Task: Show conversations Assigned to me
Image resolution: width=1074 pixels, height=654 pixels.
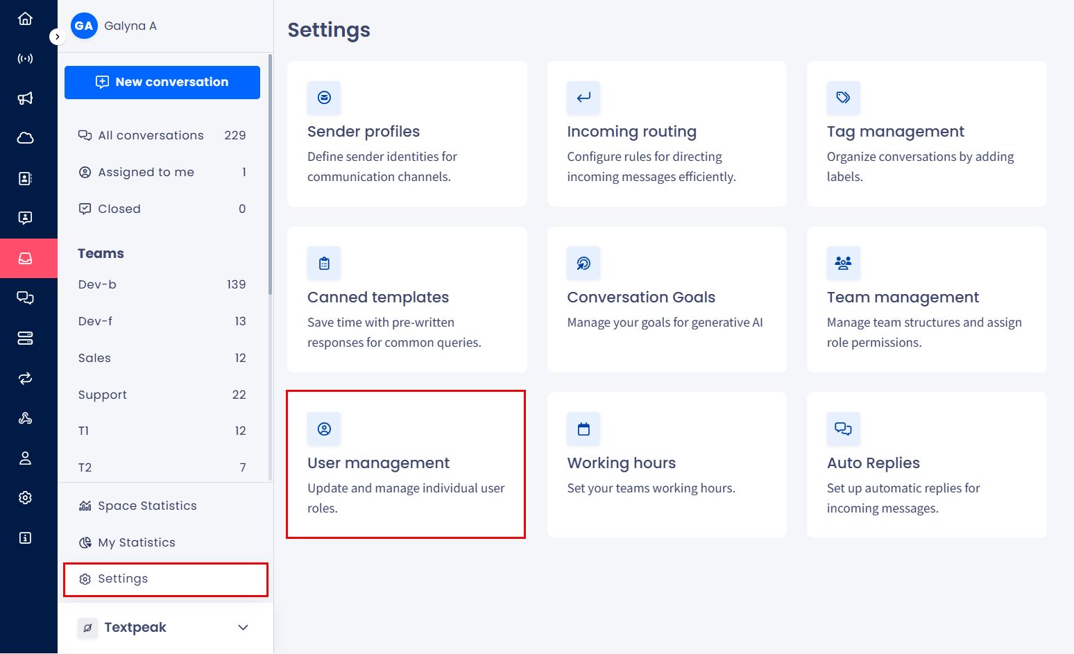Action: [x=162, y=172]
